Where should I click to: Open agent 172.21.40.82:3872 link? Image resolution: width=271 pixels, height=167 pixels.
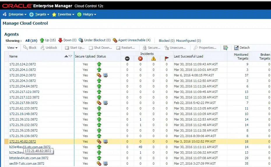pos(23,141)
